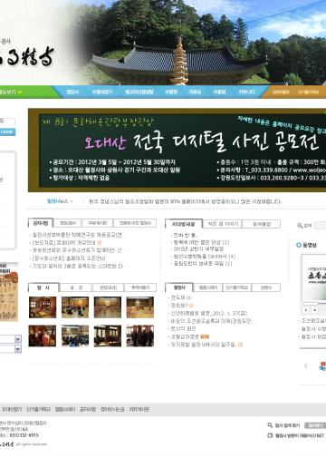This screenshot has height=467, width=326.
Task: Click the magnifier icon beside the search box
Action: point(300,225)
